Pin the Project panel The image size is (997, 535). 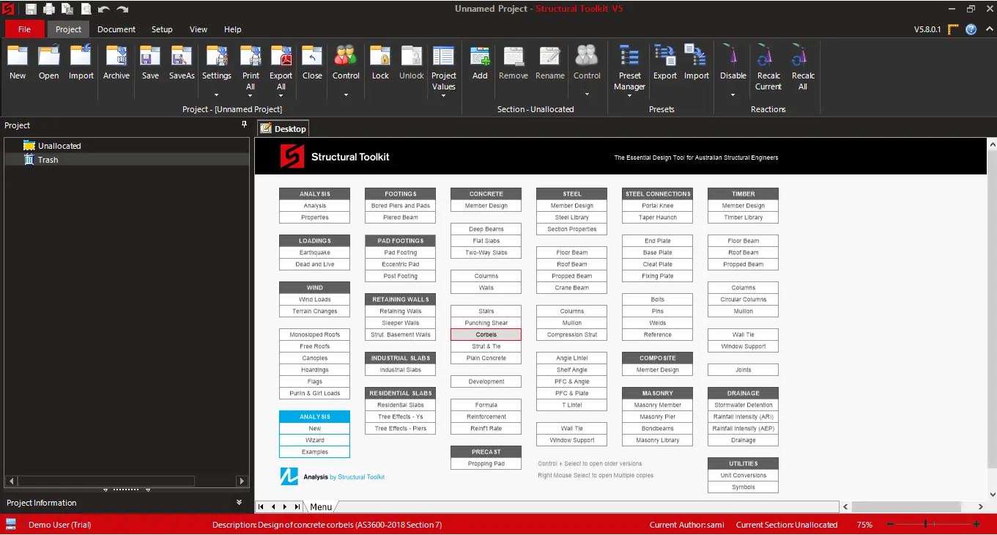pos(244,125)
